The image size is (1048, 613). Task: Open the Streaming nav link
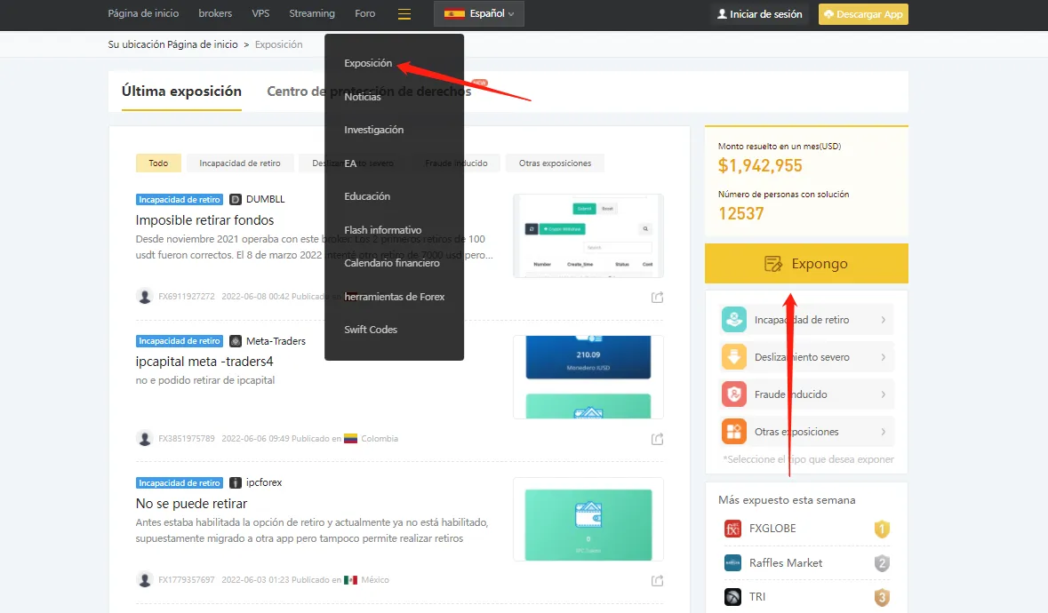point(312,13)
